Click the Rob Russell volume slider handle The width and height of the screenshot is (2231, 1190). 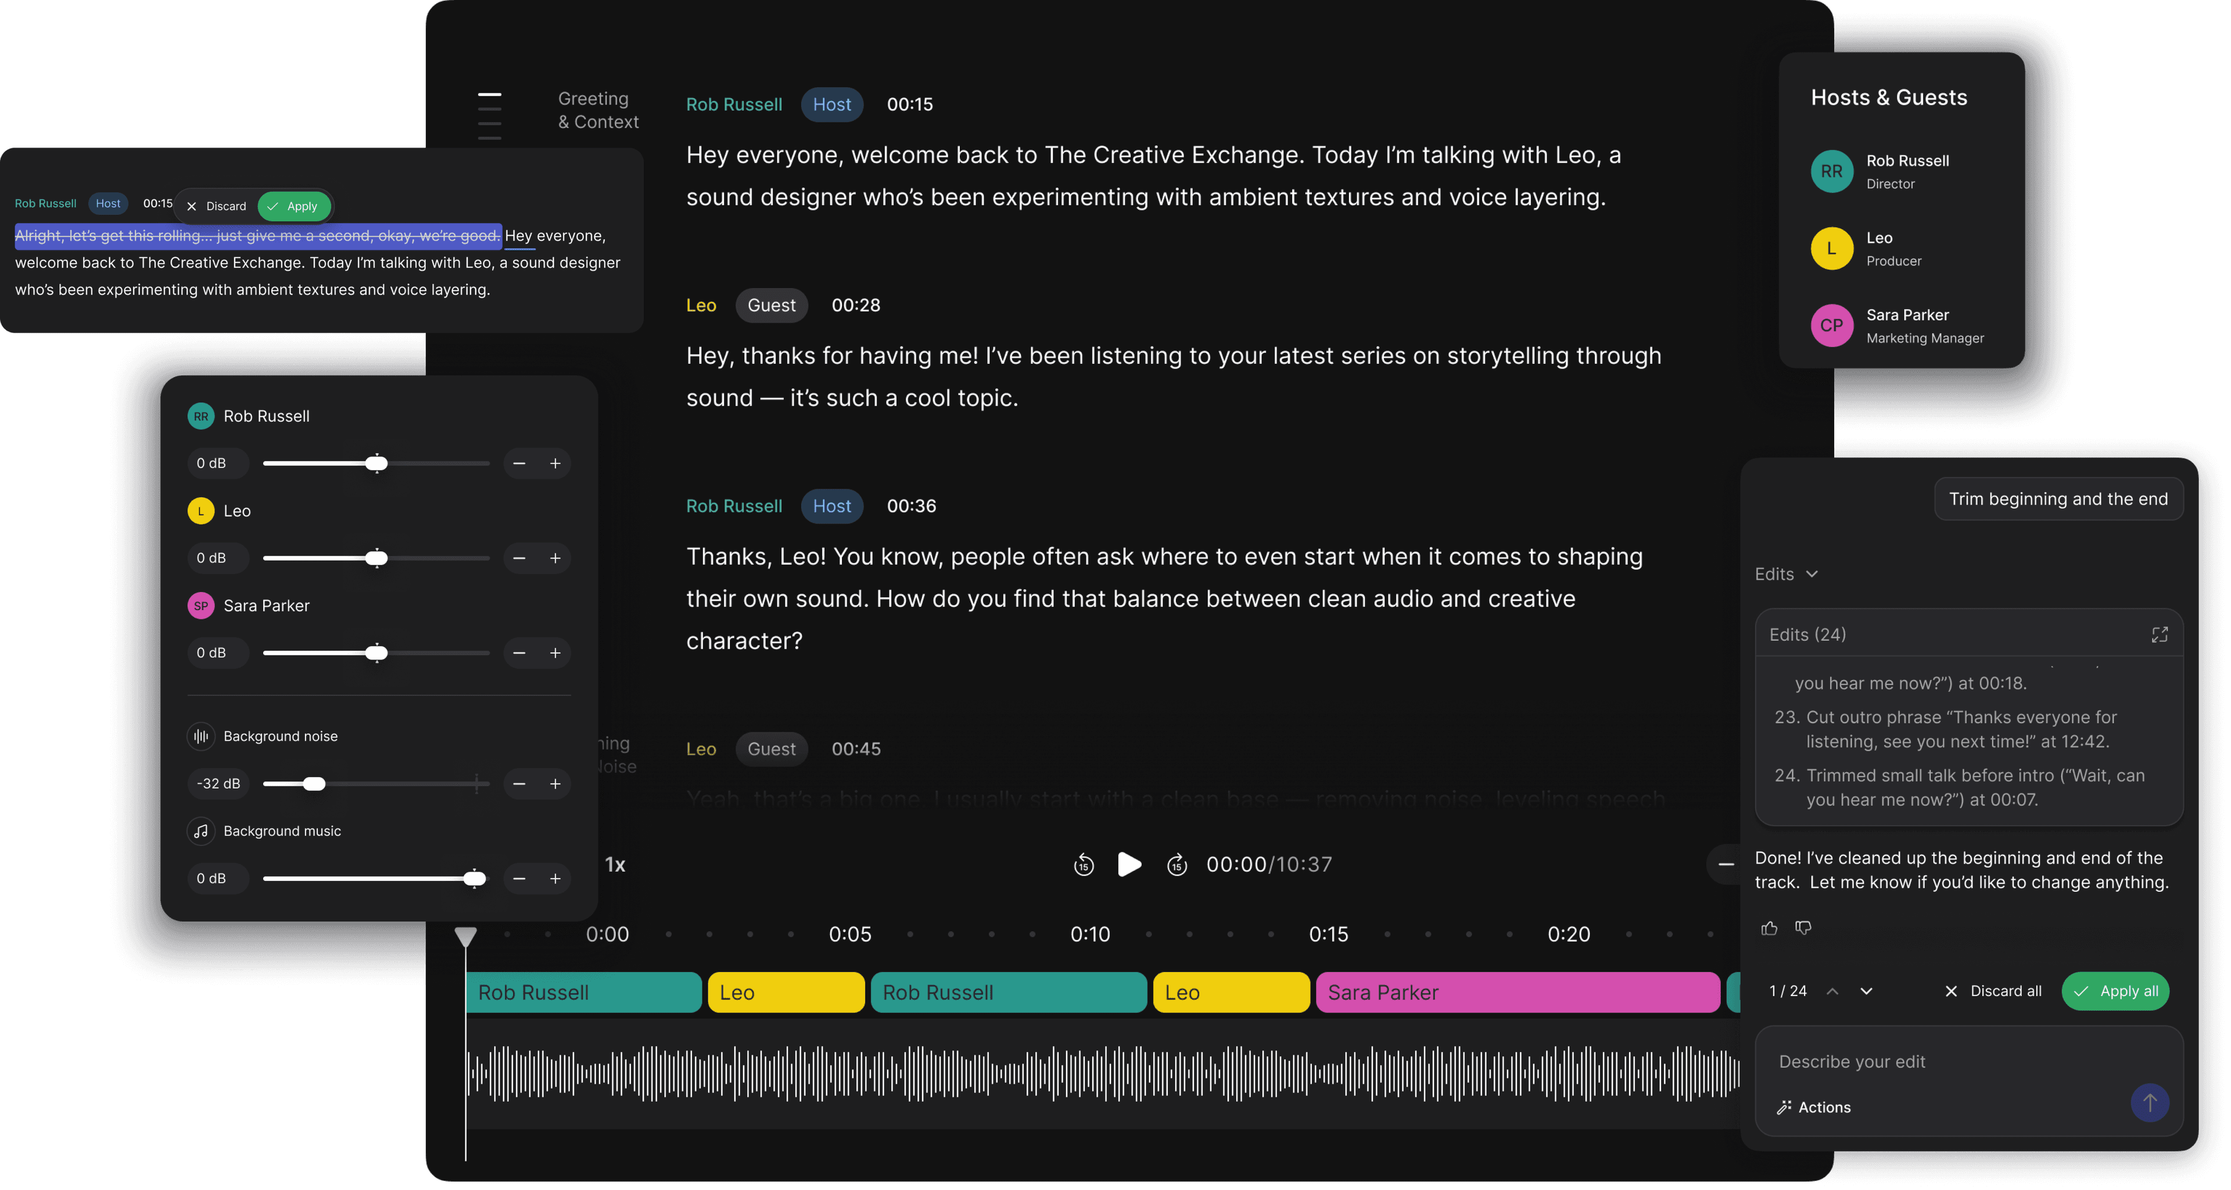tap(376, 463)
